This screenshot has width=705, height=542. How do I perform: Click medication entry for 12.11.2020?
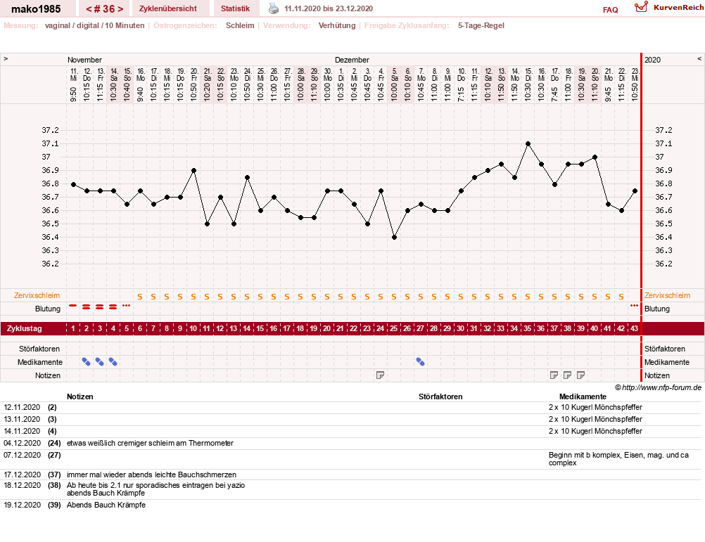pos(595,407)
